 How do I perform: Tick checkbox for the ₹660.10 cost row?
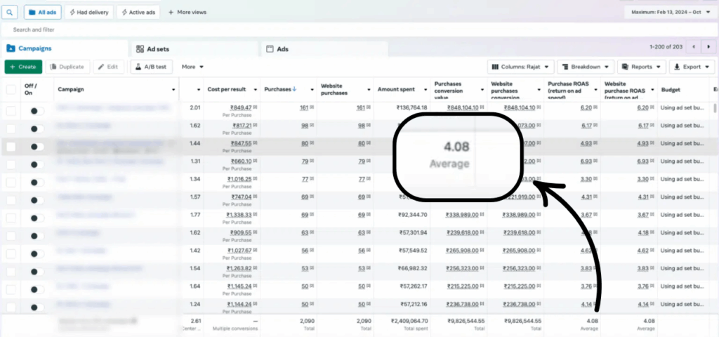pos(11,164)
